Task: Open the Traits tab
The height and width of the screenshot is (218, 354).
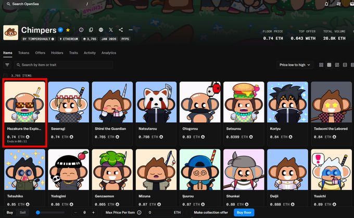Action: tap(73, 53)
